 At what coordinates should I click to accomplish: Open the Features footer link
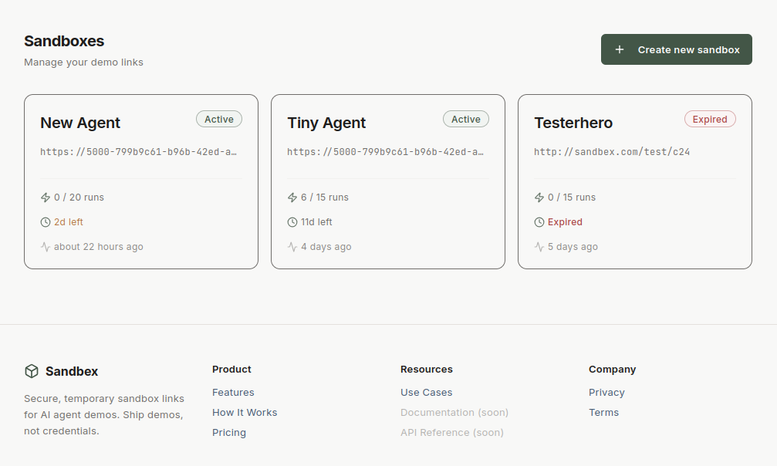point(233,393)
